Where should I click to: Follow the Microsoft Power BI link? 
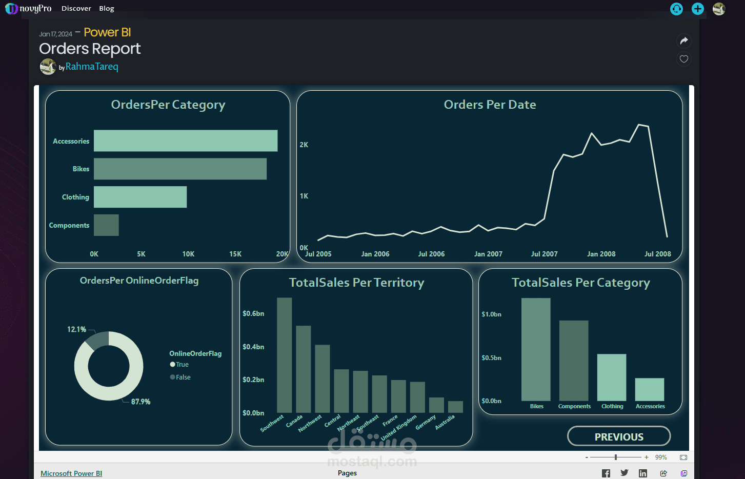coord(71,473)
